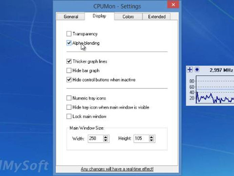Close the CPUMon Settings dialog

pos(173,5)
